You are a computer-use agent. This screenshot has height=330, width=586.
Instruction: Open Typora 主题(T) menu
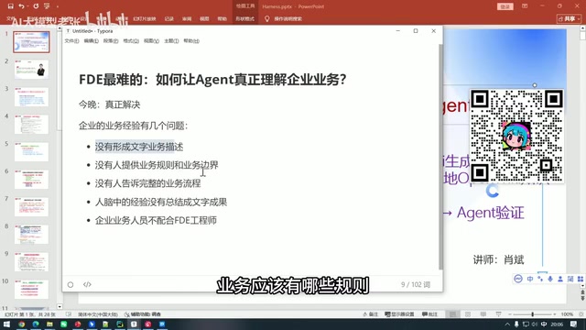coord(171,40)
